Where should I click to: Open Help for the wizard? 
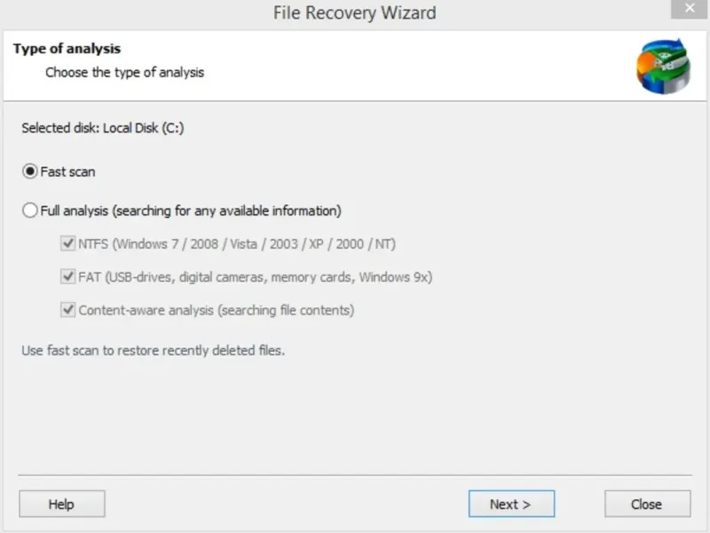(62, 504)
